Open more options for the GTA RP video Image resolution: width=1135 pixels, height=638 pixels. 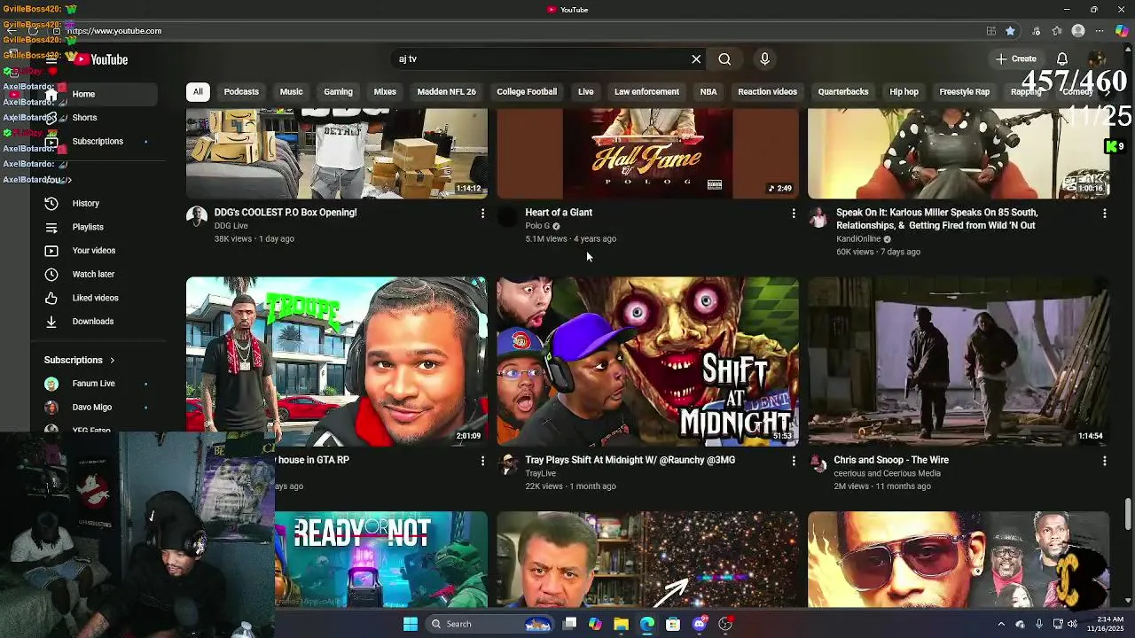point(482,461)
